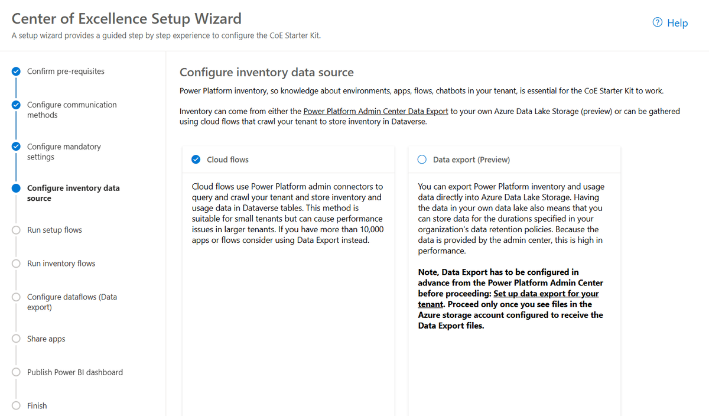Click the empty circle beside Run setup flows
Screen dimensions: 709x416
coord(16,230)
